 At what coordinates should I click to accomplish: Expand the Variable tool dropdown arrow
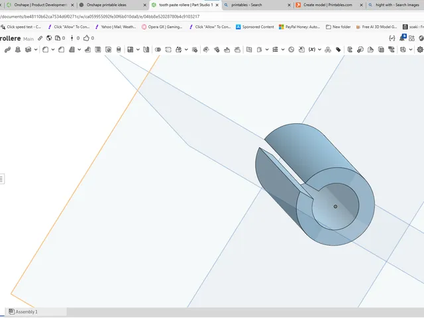click(x=319, y=50)
